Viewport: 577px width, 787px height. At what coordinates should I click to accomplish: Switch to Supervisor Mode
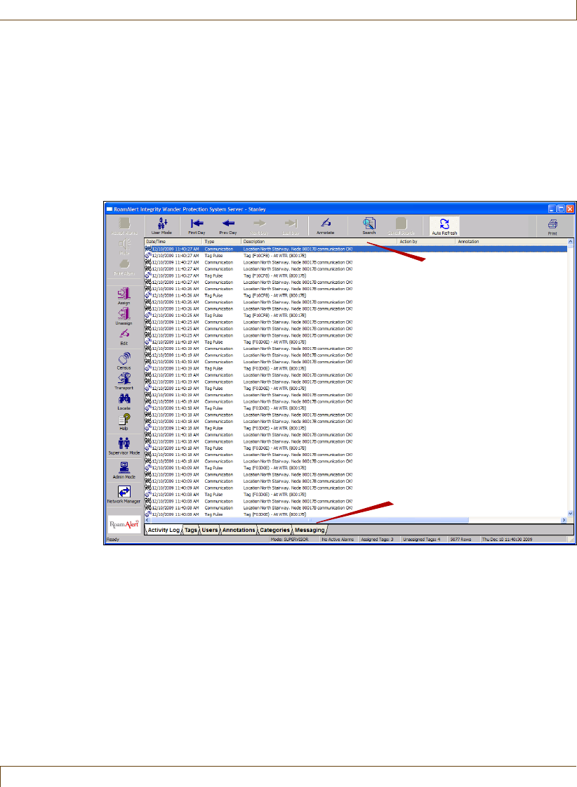pyautogui.click(x=124, y=445)
